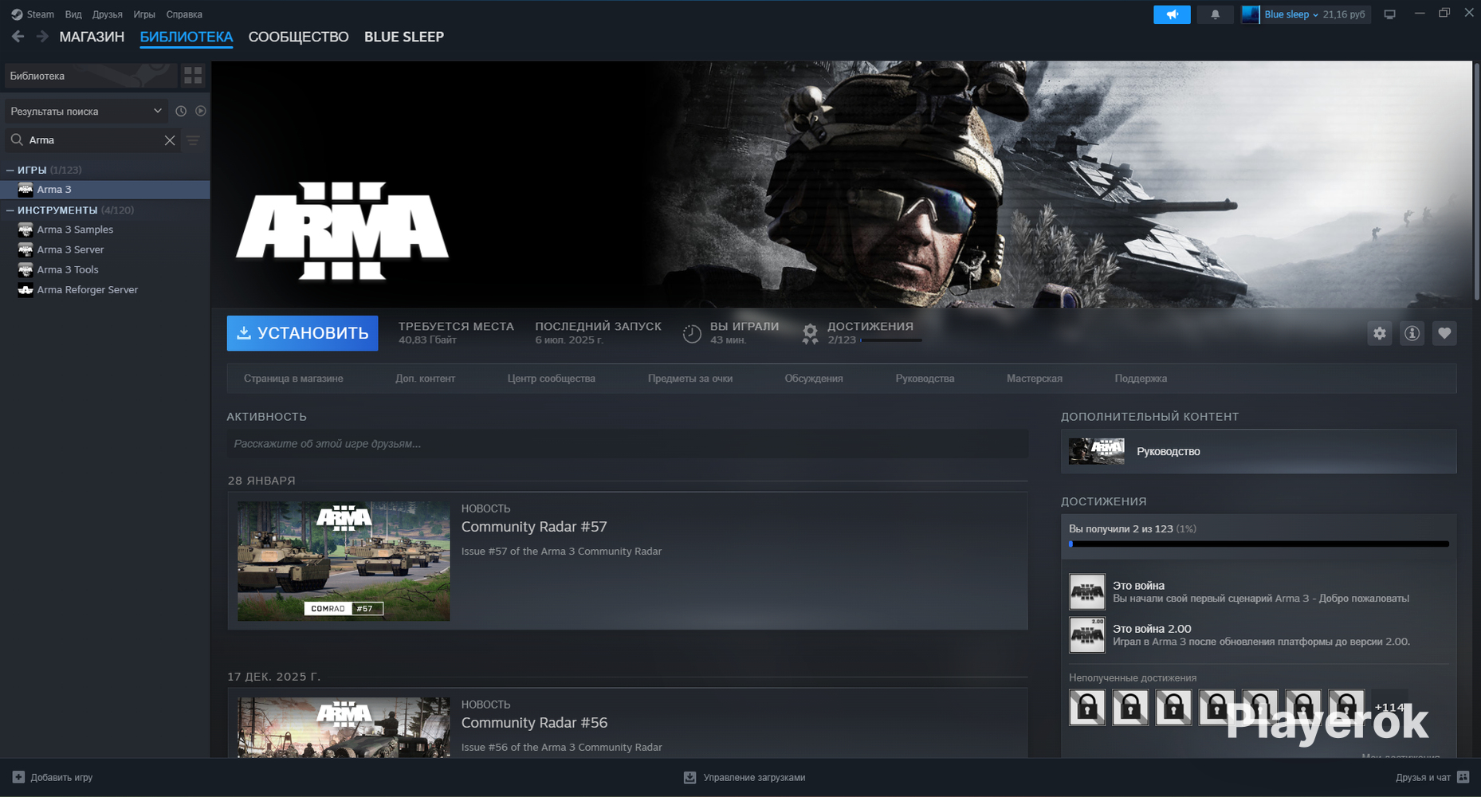This screenshot has height=797, width=1481.
Task: Click the activity post input field
Action: 627,444
